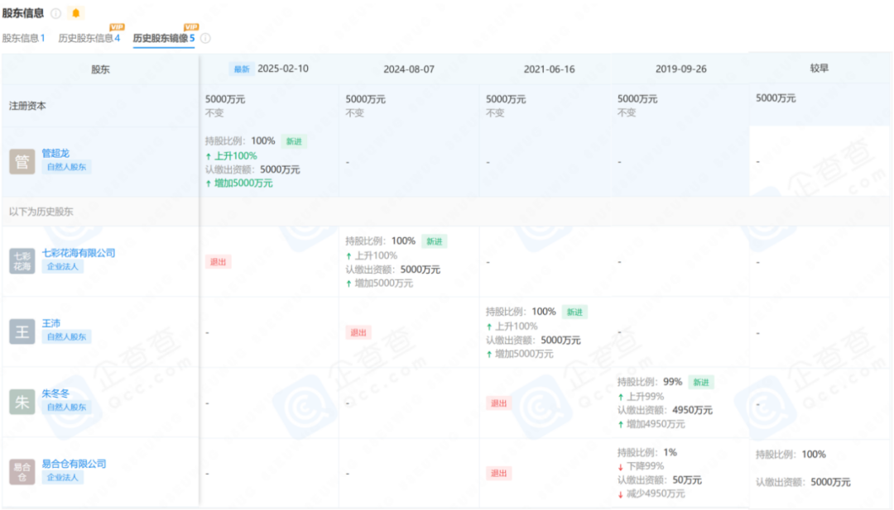
Task: Open company link 易合仓有限公司
Action: click(74, 464)
